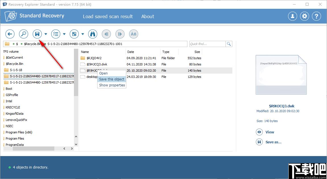
Task: Open the view mode dropdown arrow
Action: click(x=83, y=34)
